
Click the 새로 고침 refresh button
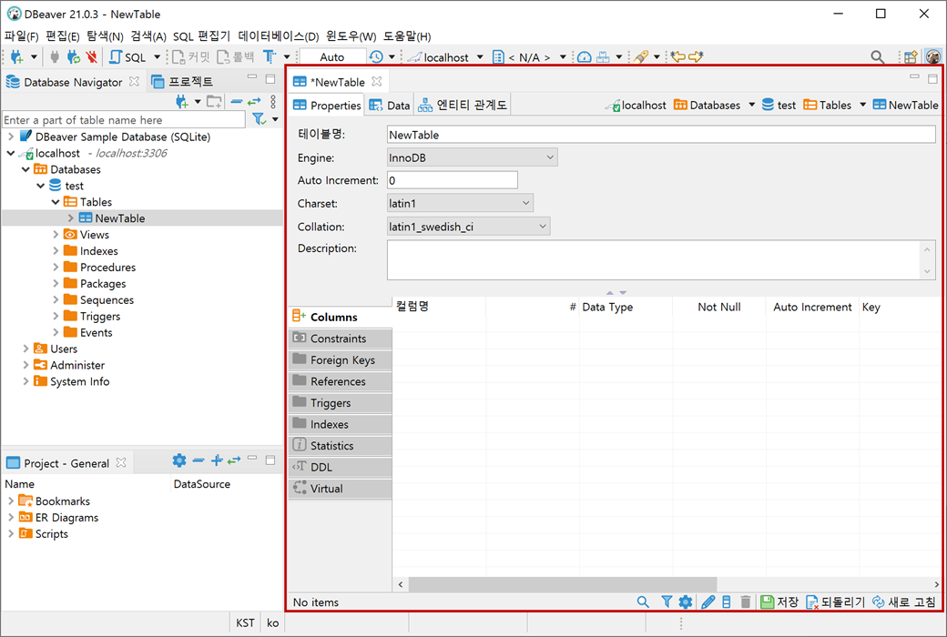pyautogui.click(x=905, y=602)
